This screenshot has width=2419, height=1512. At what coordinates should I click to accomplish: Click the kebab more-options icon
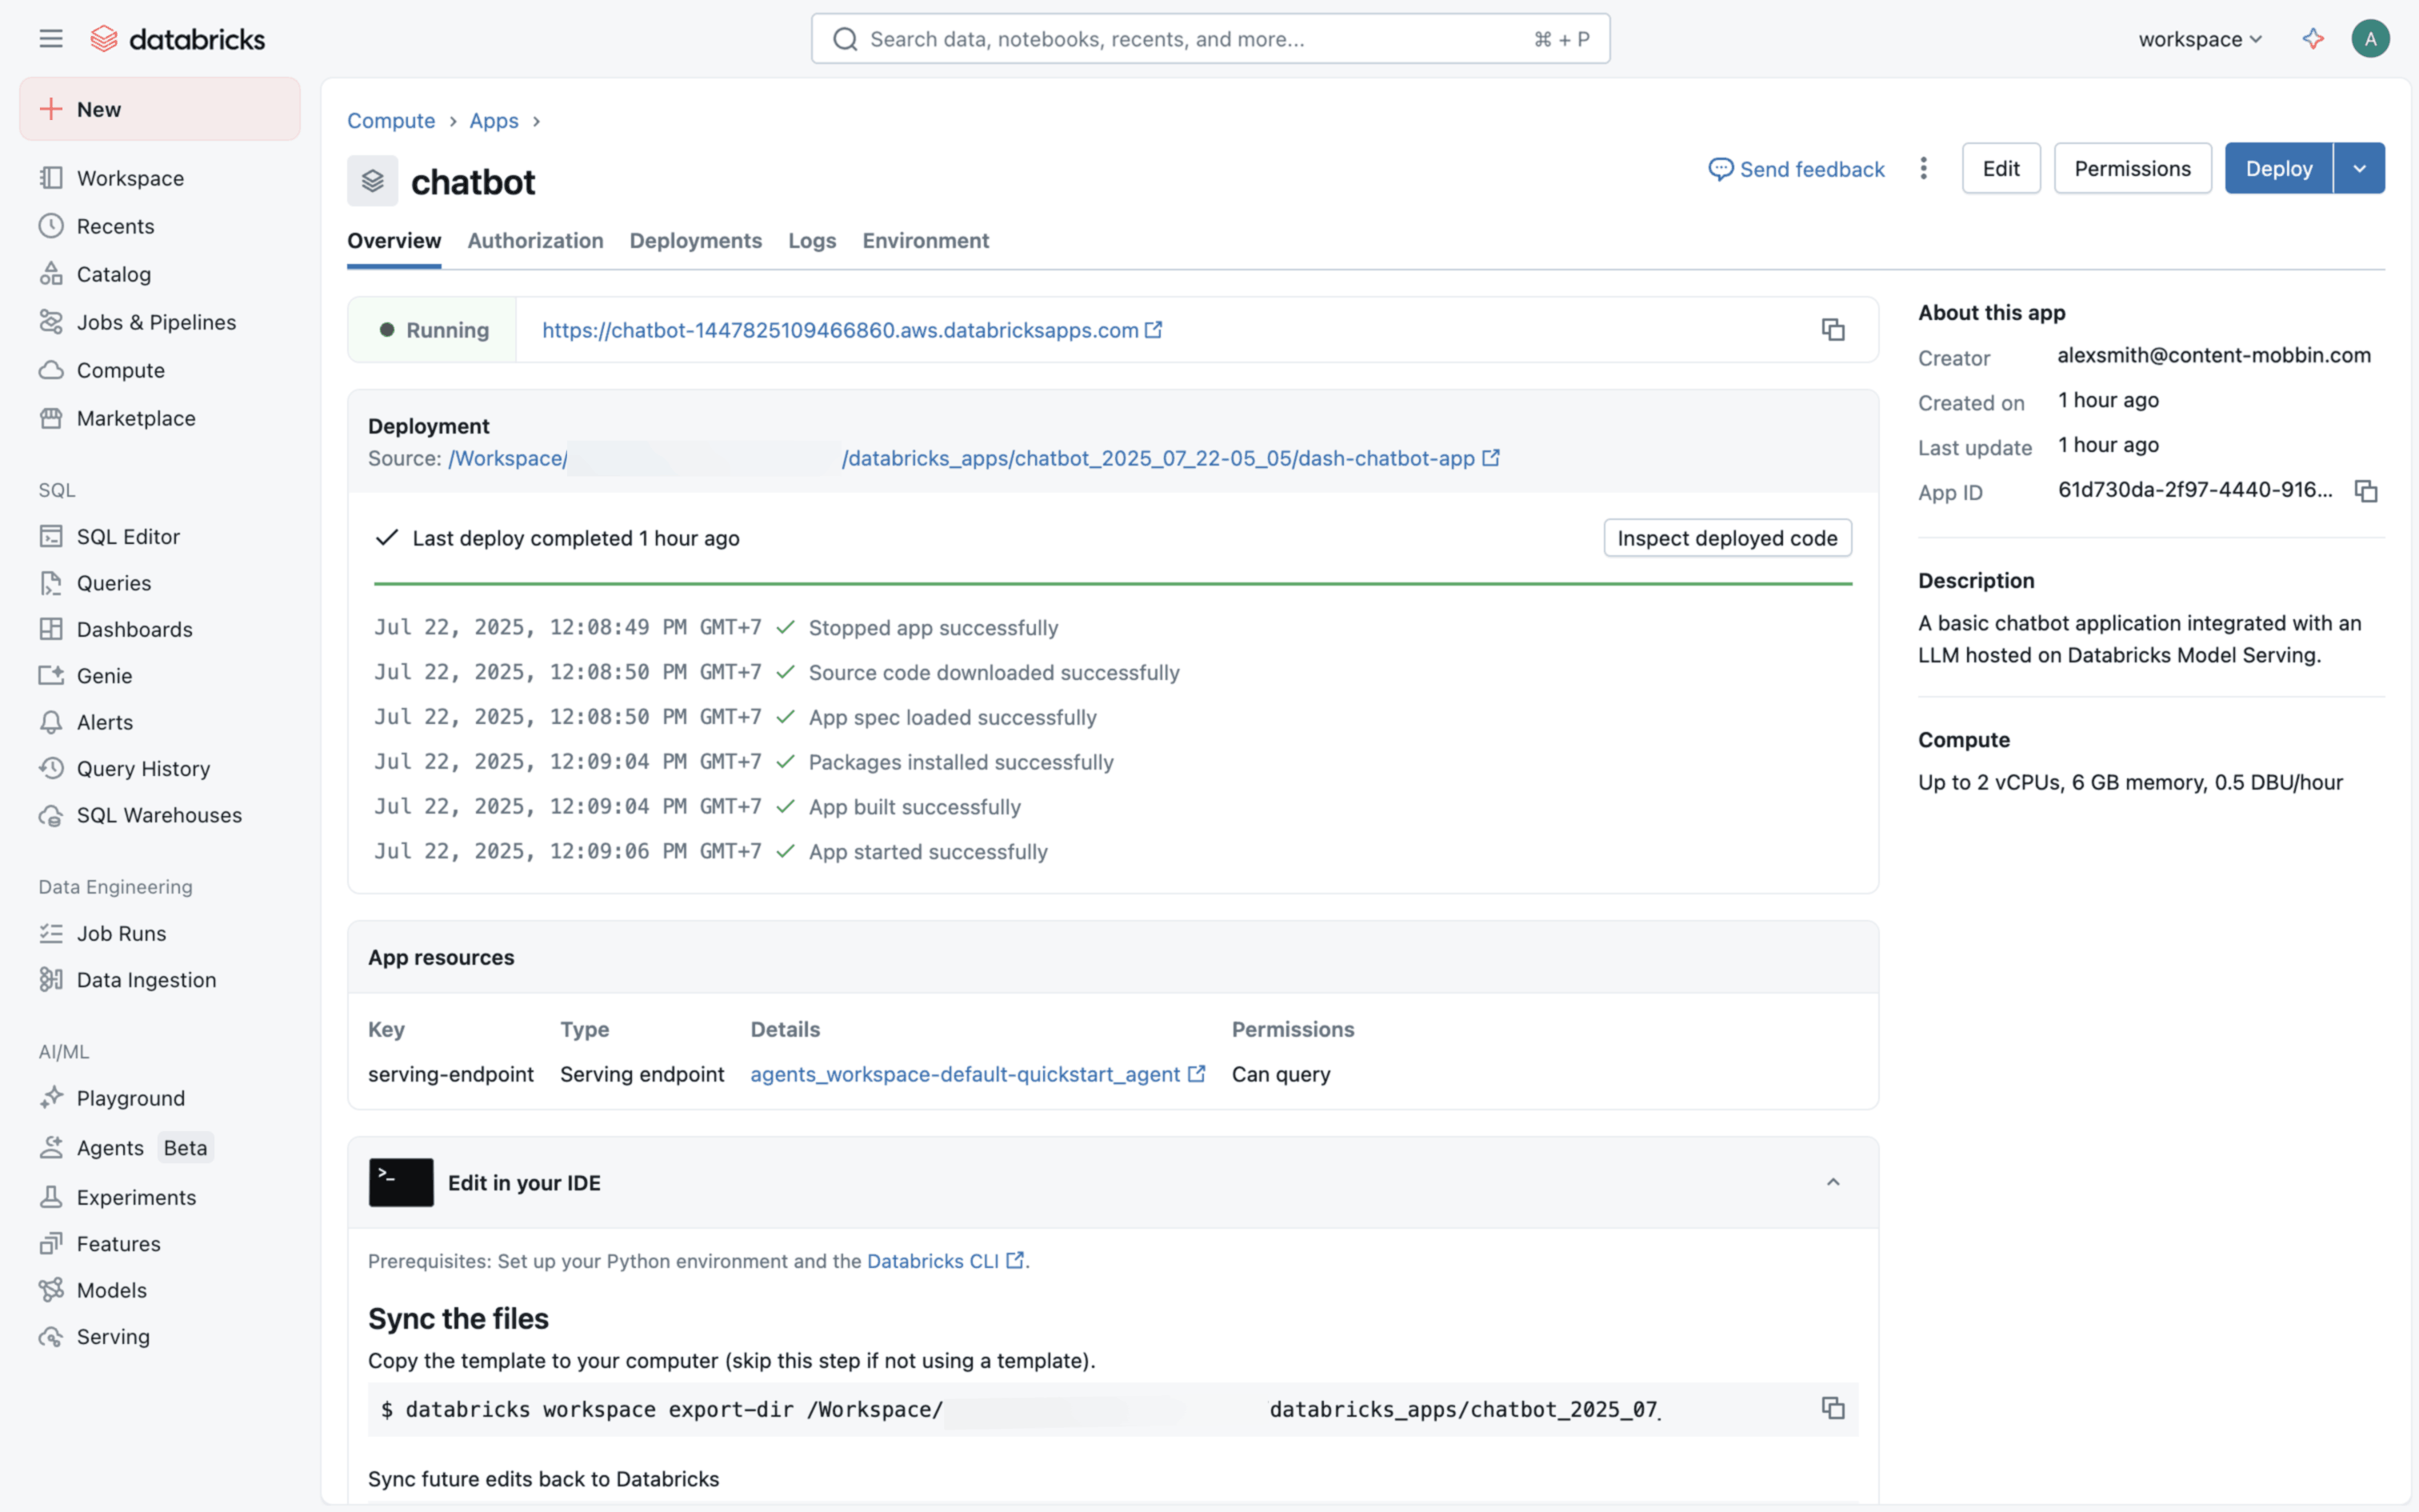1923,168
